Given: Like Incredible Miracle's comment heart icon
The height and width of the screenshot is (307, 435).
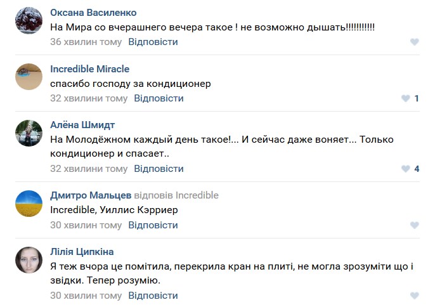Looking at the screenshot, I should [x=406, y=99].
